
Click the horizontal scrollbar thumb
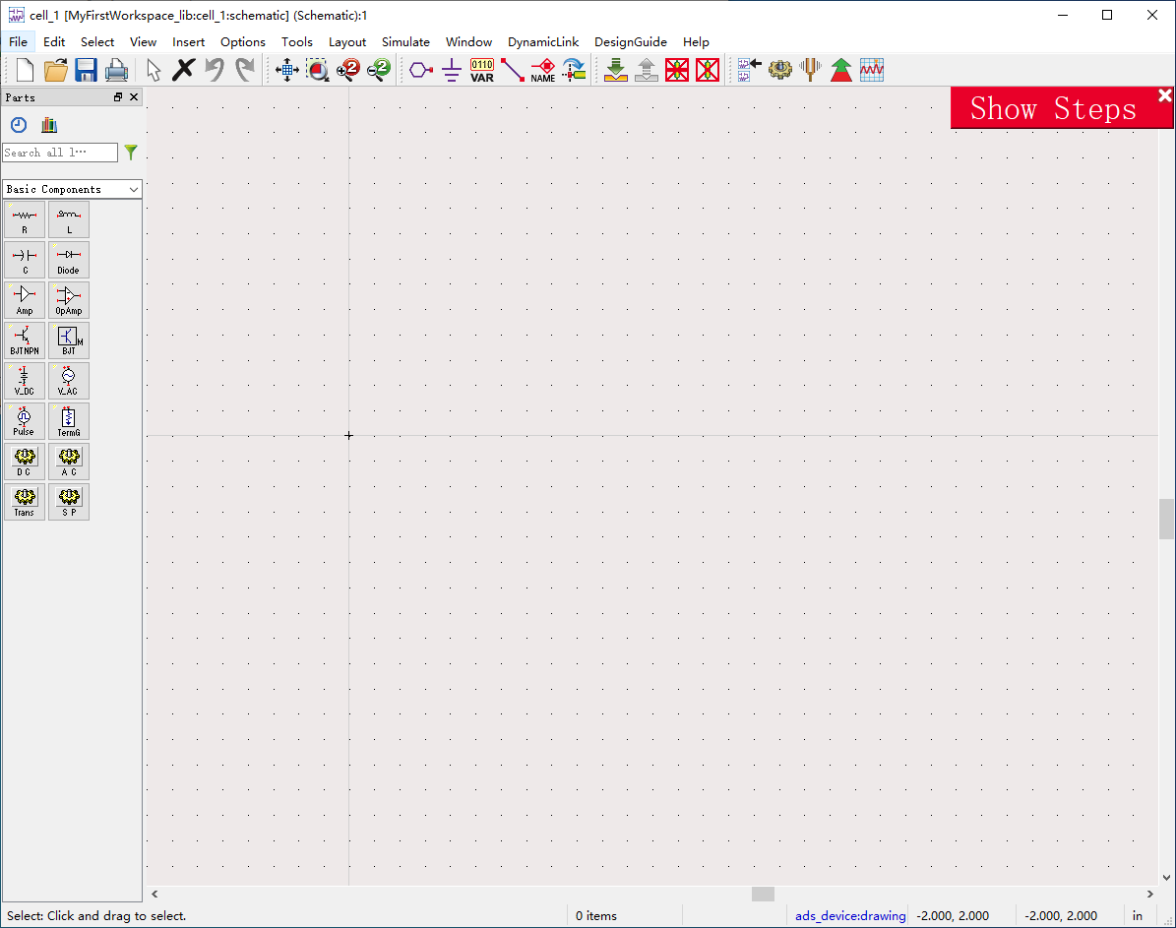(x=763, y=894)
